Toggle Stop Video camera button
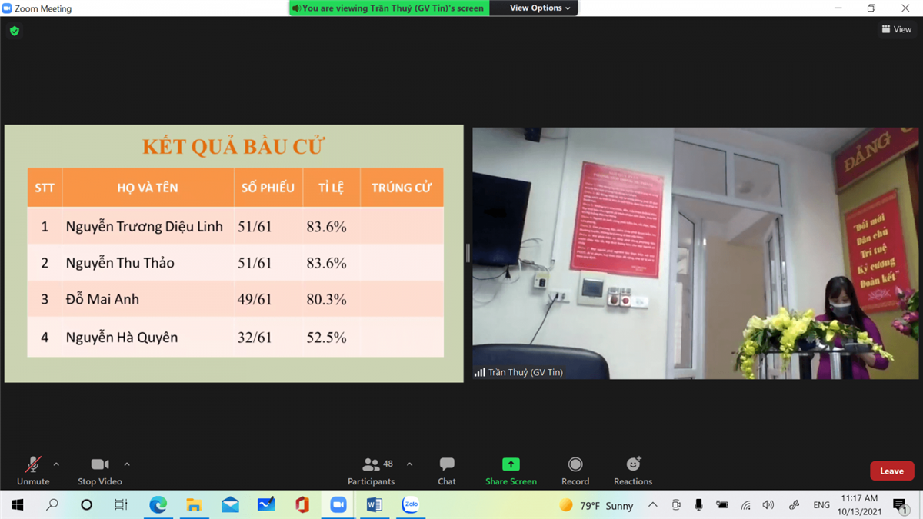Image resolution: width=923 pixels, height=519 pixels. 100,471
